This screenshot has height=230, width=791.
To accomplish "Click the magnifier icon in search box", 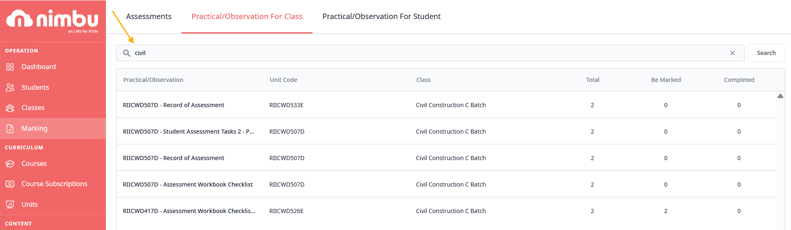I will [127, 53].
